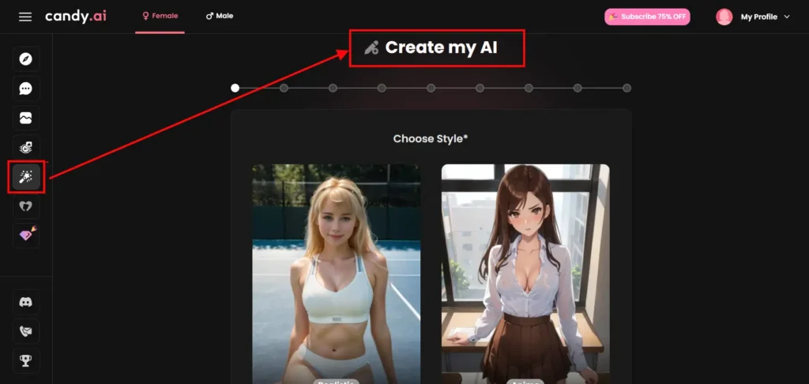Select the magic wand Create icon
This screenshot has width=809, height=384.
click(x=26, y=177)
